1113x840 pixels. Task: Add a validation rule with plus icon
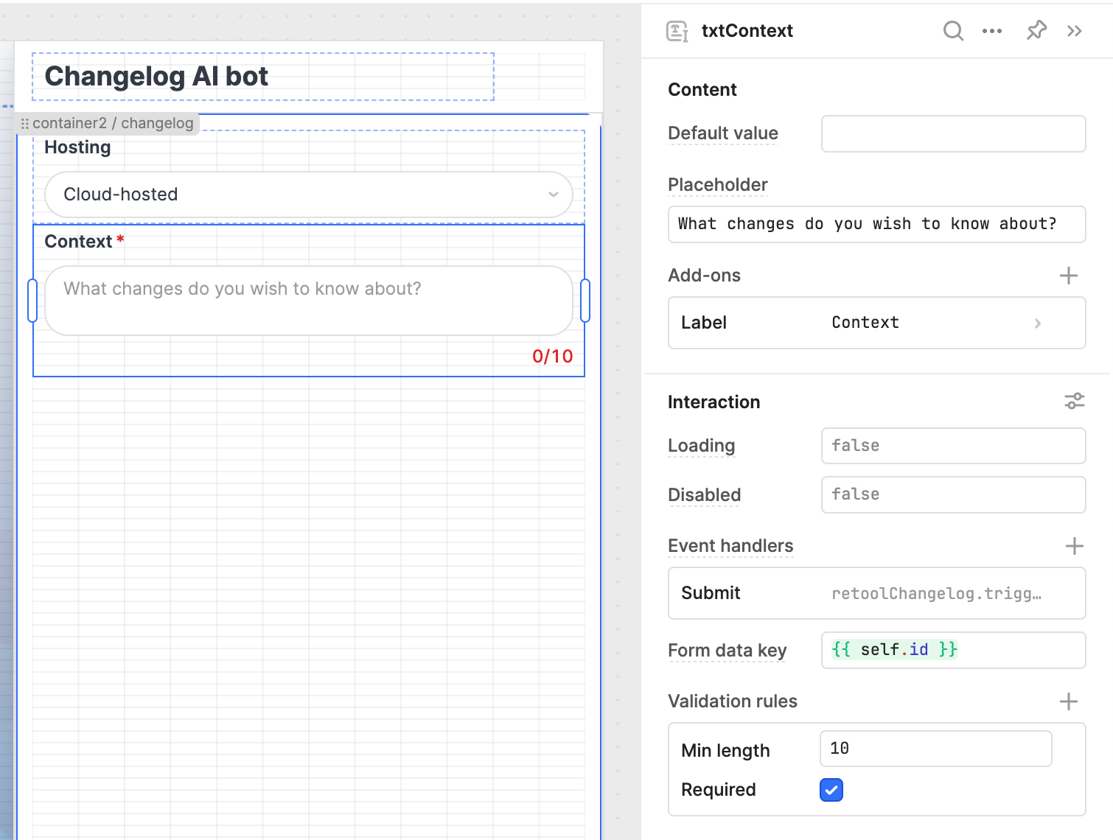pos(1068,701)
